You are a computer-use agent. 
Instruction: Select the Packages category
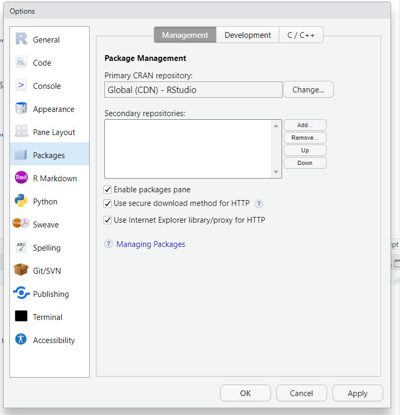pos(49,155)
